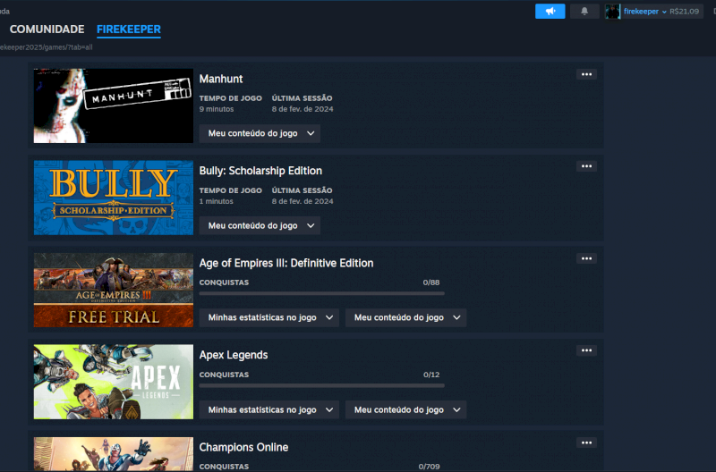Click the 1 minutos playtime value

216,201
